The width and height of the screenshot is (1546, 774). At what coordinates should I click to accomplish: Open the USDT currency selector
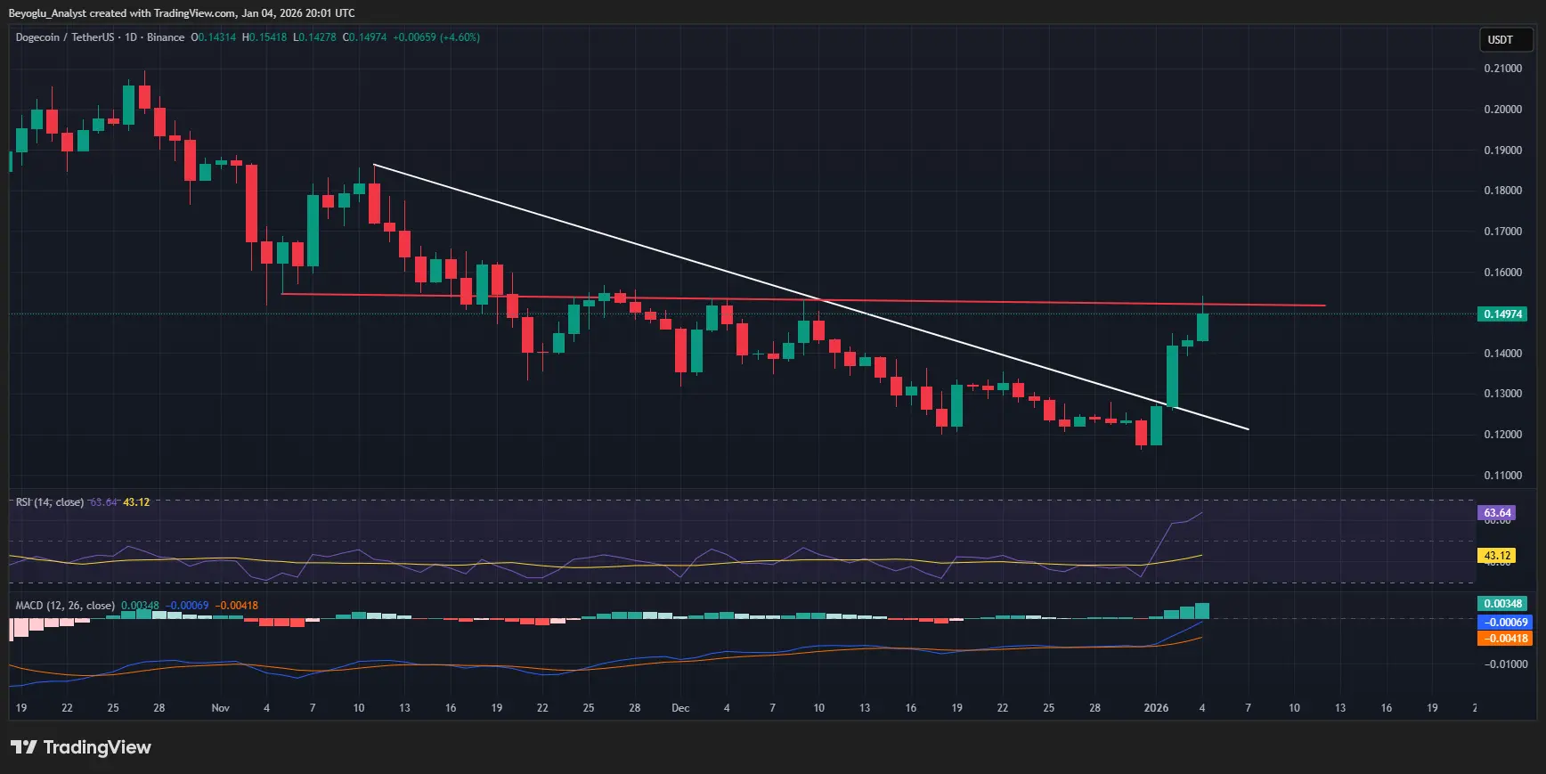(1505, 40)
